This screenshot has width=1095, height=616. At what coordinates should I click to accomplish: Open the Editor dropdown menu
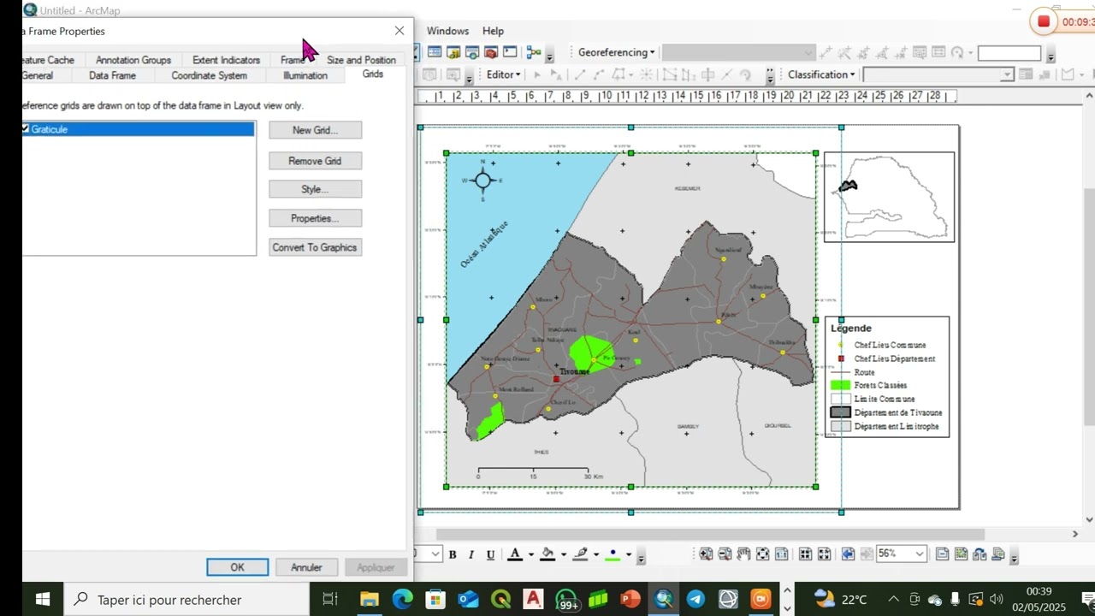tap(503, 74)
